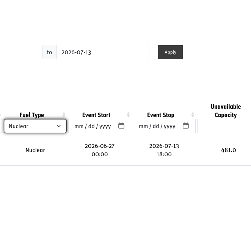Select the 481.0 unavailable capacity cell
The width and height of the screenshot is (251, 226).
[x=228, y=150]
